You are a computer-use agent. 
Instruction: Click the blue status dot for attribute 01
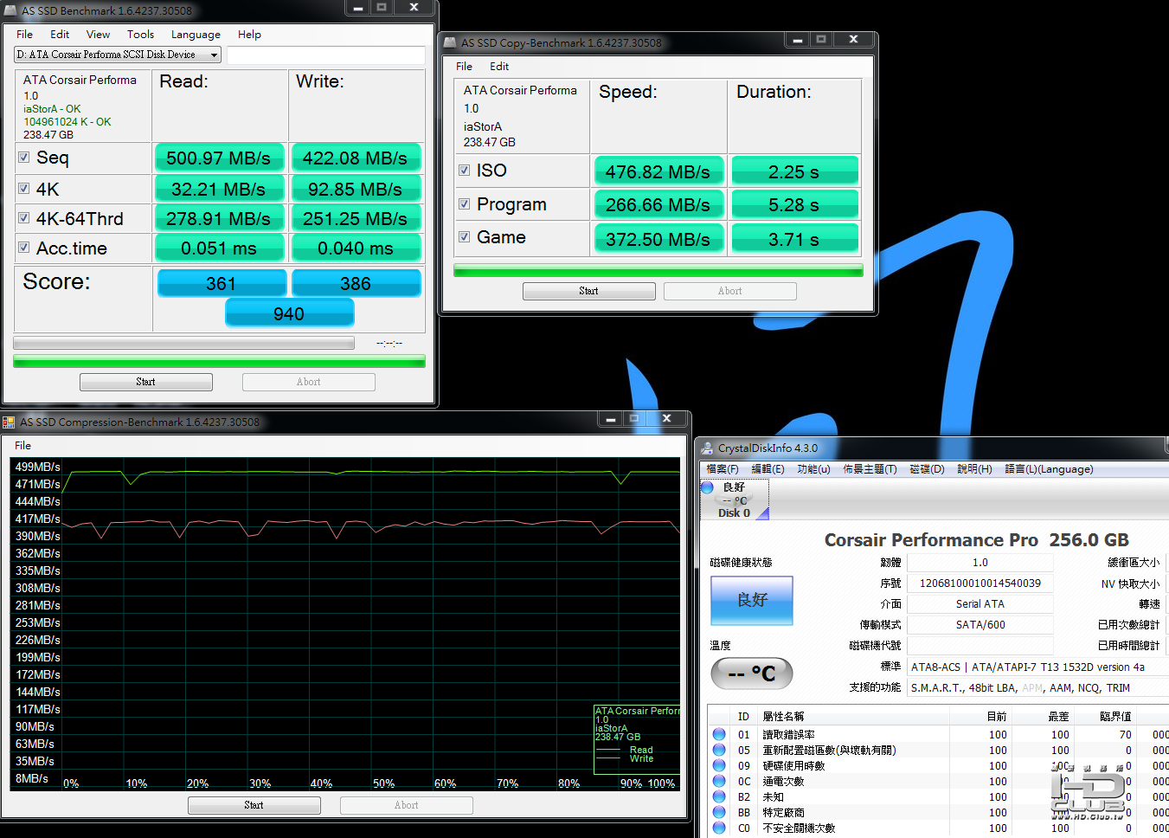tap(719, 734)
